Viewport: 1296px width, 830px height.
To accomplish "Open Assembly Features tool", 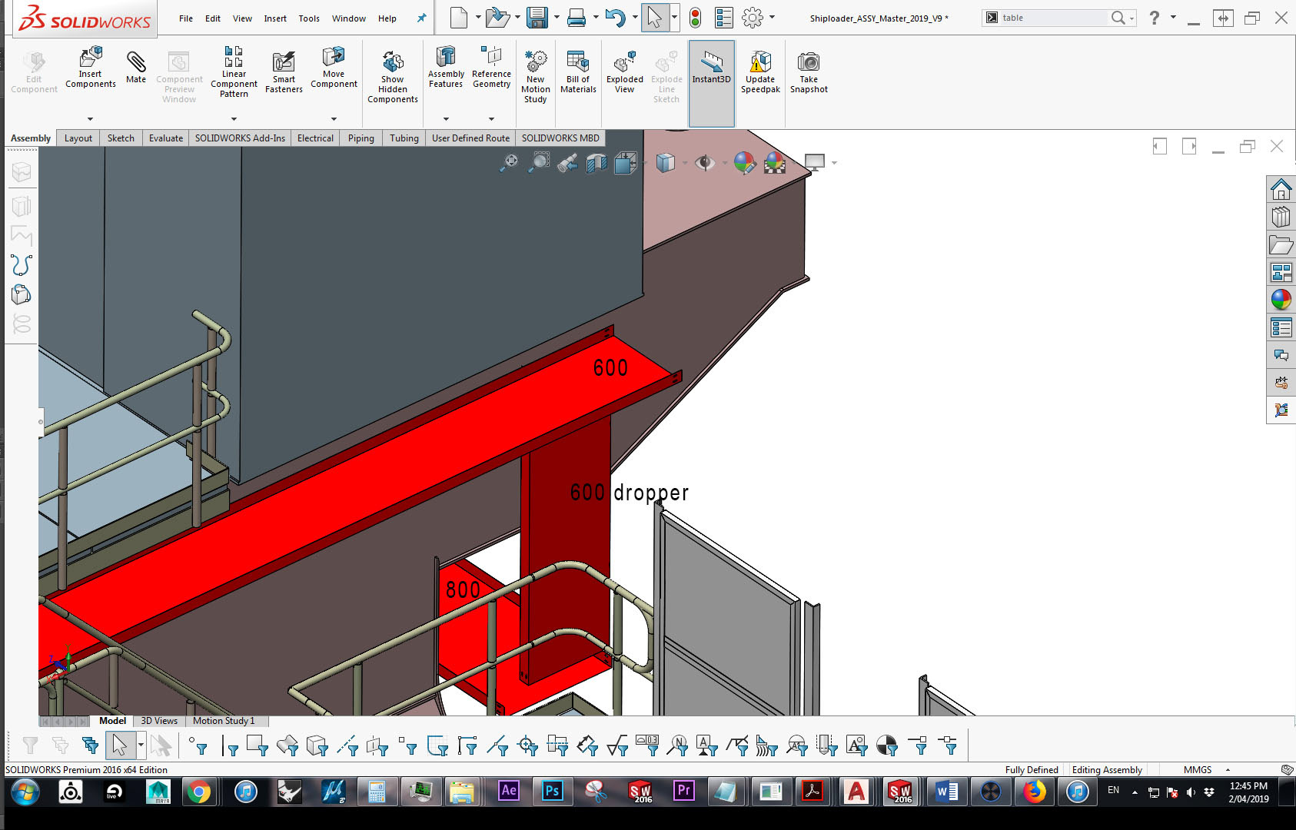I will pyautogui.click(x=446, y=68).
